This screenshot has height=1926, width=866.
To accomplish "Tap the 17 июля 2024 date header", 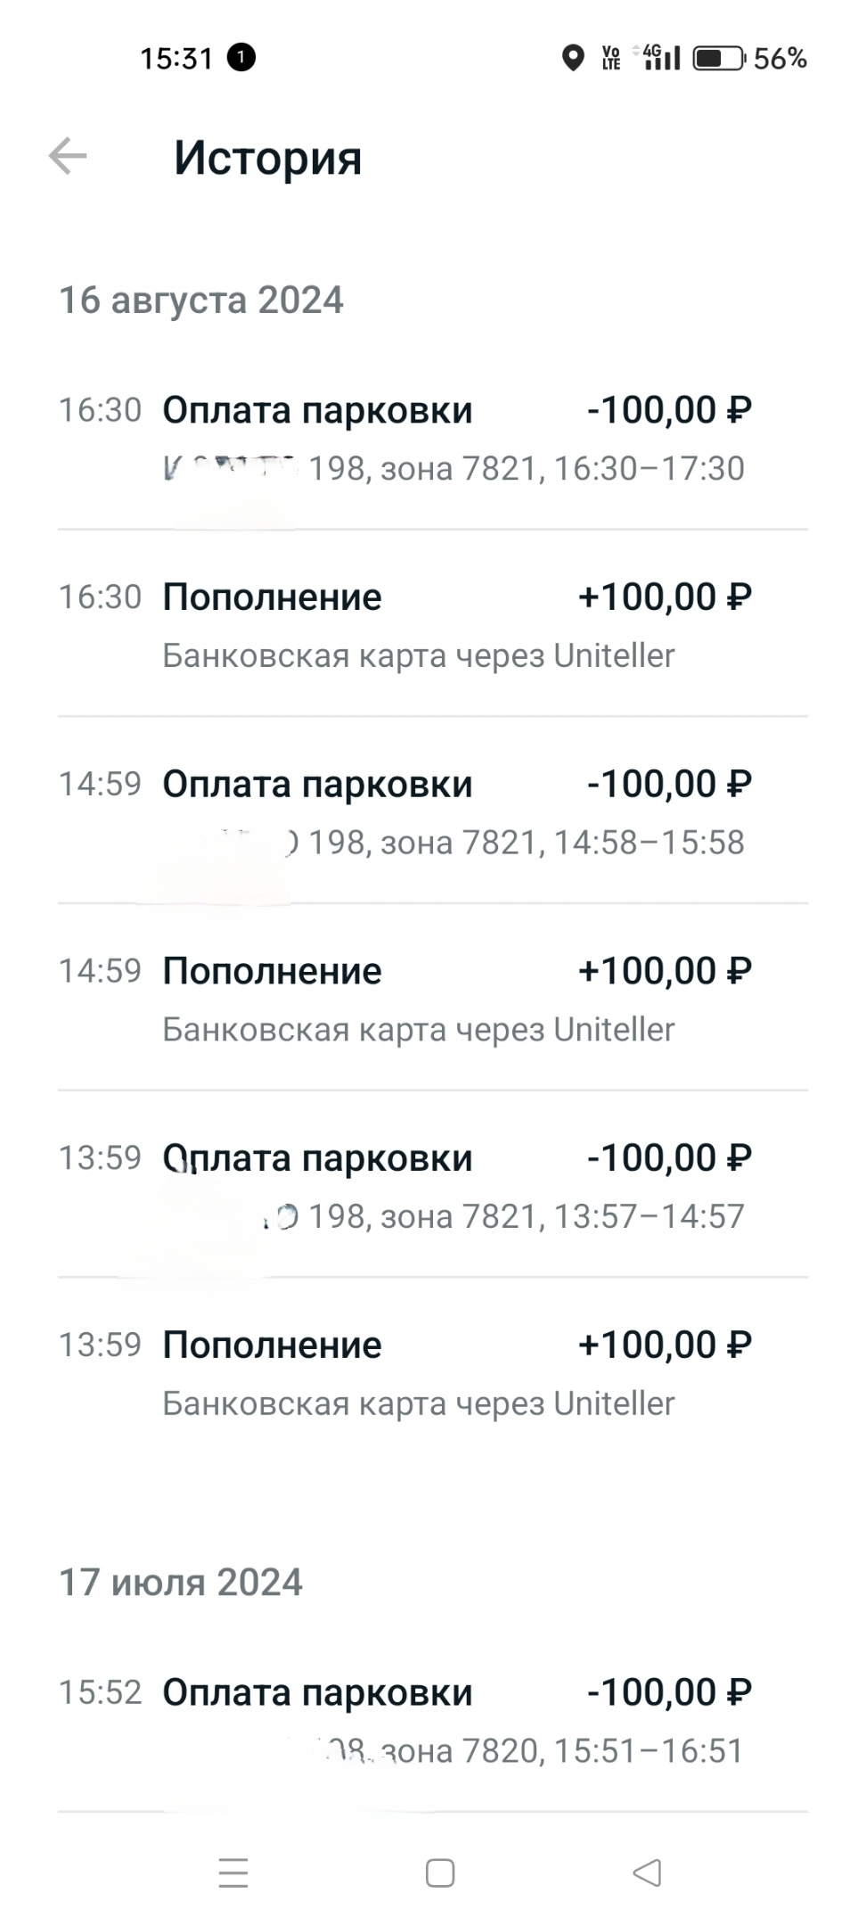I will (181, 1583).
